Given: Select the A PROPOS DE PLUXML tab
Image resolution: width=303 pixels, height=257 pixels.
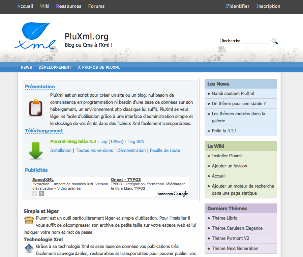Looking at the screenshot, I should (x=99, y=67).
